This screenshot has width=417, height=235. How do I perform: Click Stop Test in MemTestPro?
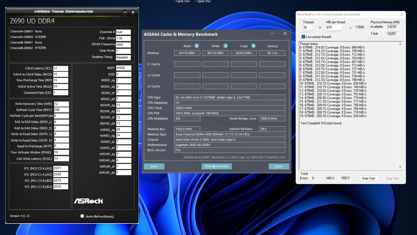(393, 178)
